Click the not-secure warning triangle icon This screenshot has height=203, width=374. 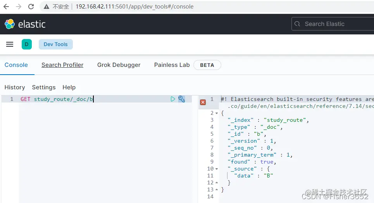click(47, 7)
